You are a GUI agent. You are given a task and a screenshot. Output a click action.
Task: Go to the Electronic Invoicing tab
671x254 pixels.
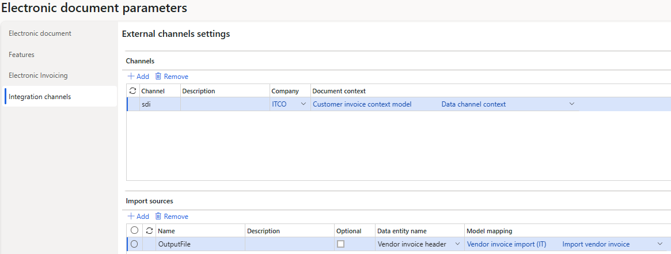tap(38, 75)
